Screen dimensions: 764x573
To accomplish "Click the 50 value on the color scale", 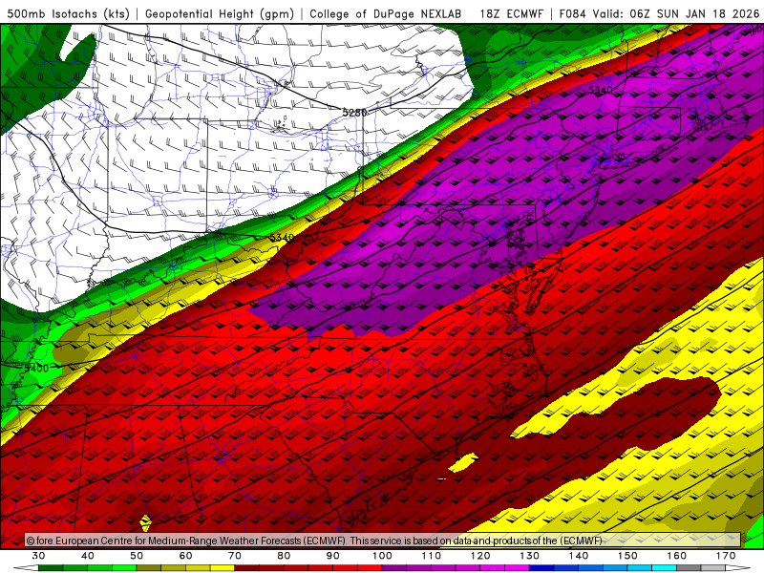I will (x=137, y=556).
